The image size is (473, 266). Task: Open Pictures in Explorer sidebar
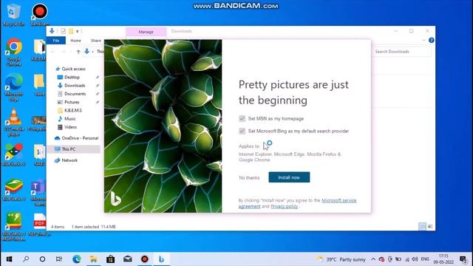(72, 102)
